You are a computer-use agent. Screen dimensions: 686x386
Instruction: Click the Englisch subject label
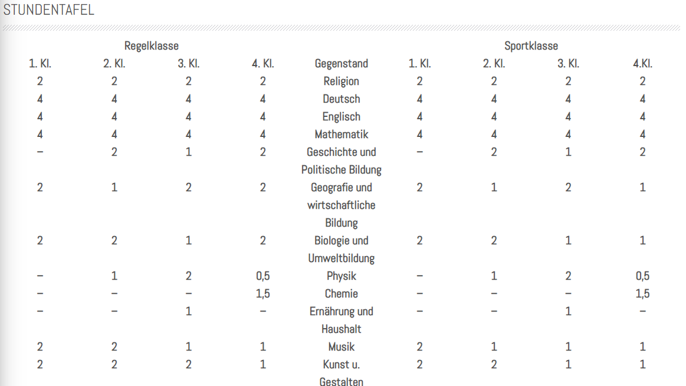pos(342,117)
